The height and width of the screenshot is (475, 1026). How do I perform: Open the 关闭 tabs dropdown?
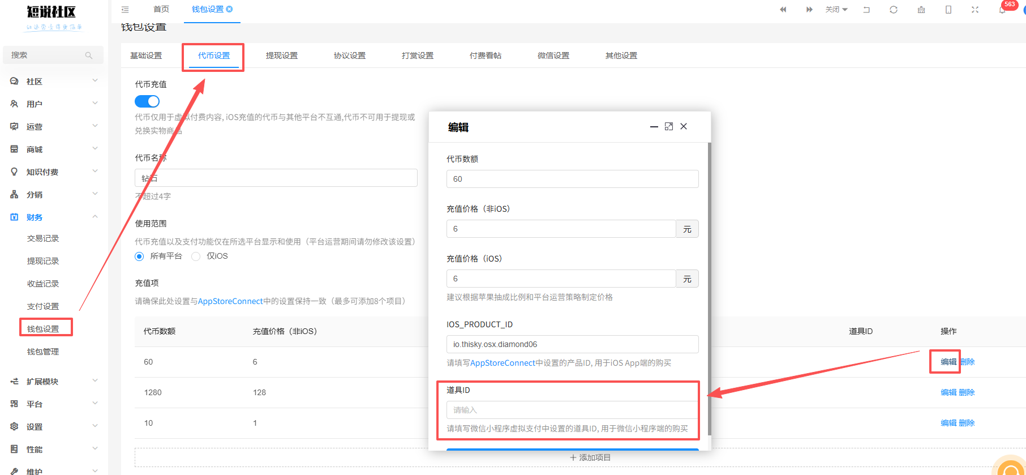(x=836, y=10)
